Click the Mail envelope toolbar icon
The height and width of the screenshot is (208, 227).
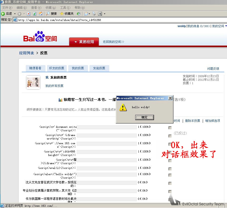point(86,14)
